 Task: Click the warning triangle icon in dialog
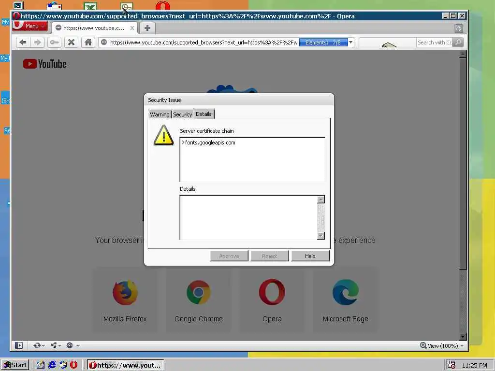coord(163,135)
